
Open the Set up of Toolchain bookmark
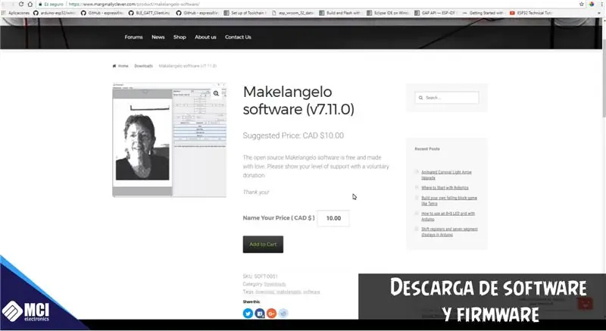coord(244,13)
